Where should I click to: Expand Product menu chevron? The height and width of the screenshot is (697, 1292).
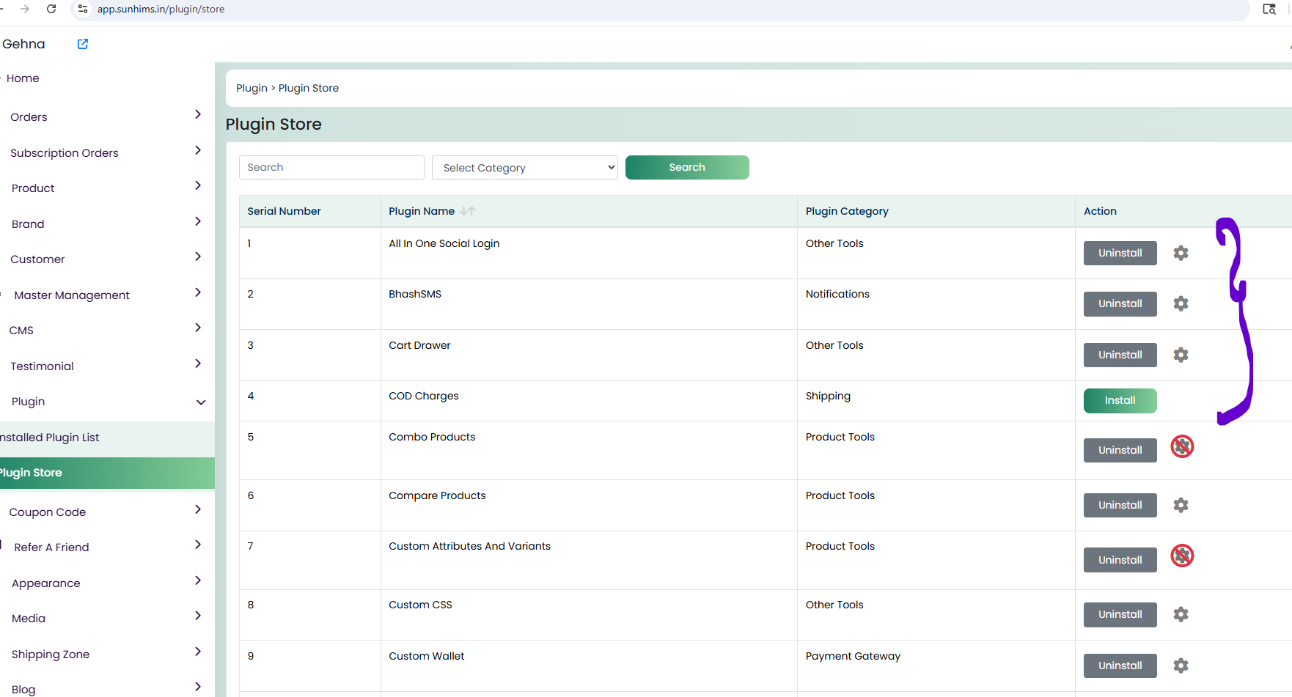point(198,185)
